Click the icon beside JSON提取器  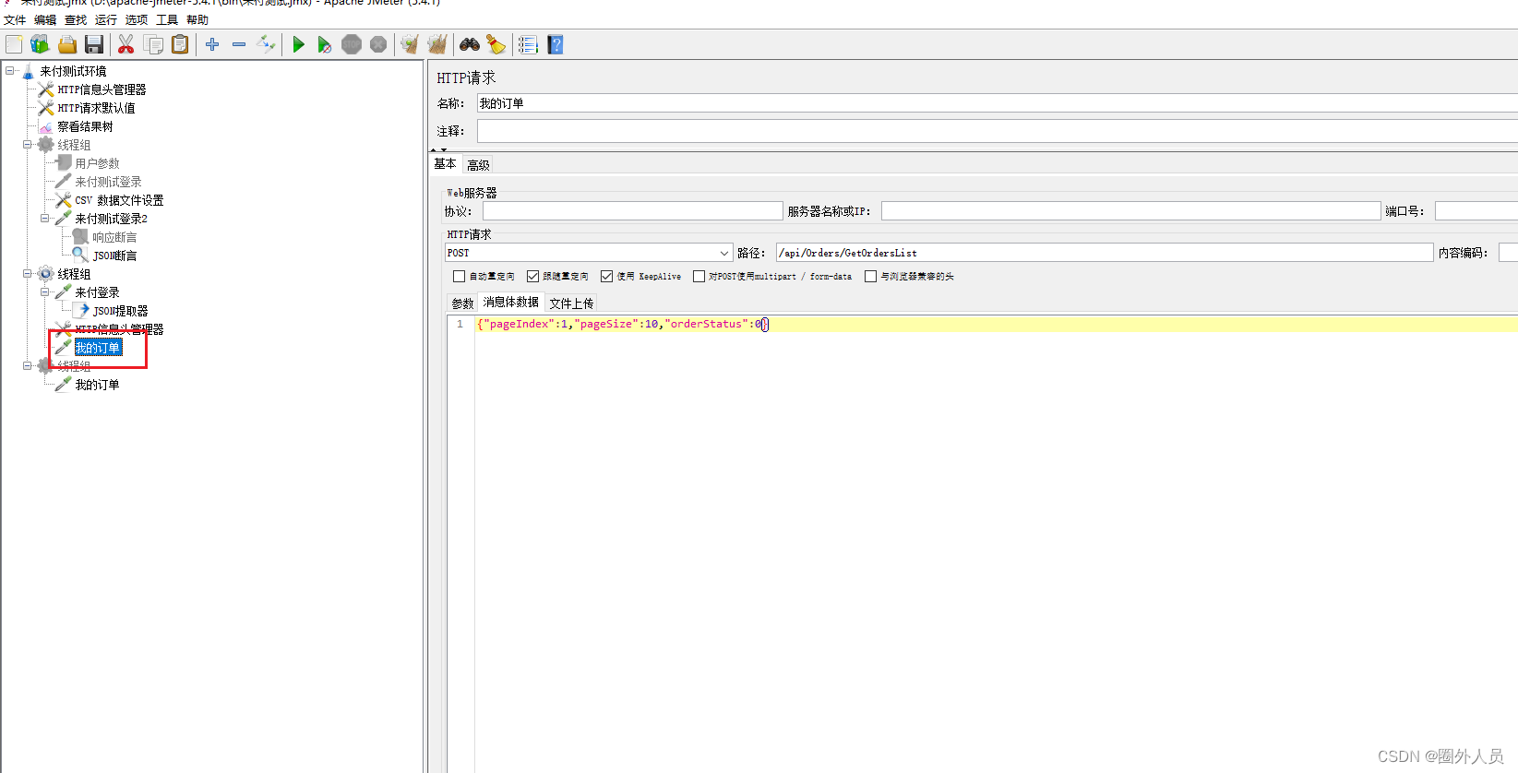click(x=81, y=311)
